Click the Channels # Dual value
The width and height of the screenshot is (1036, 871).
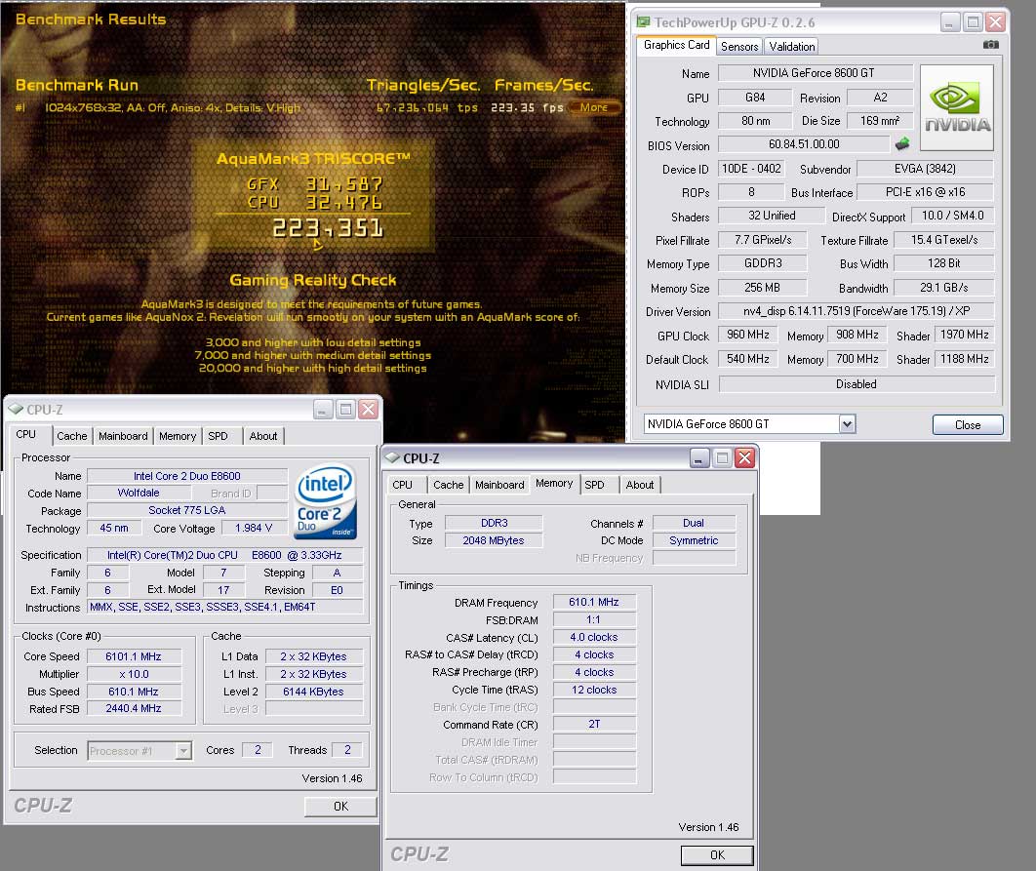click(x=694, y=523)
